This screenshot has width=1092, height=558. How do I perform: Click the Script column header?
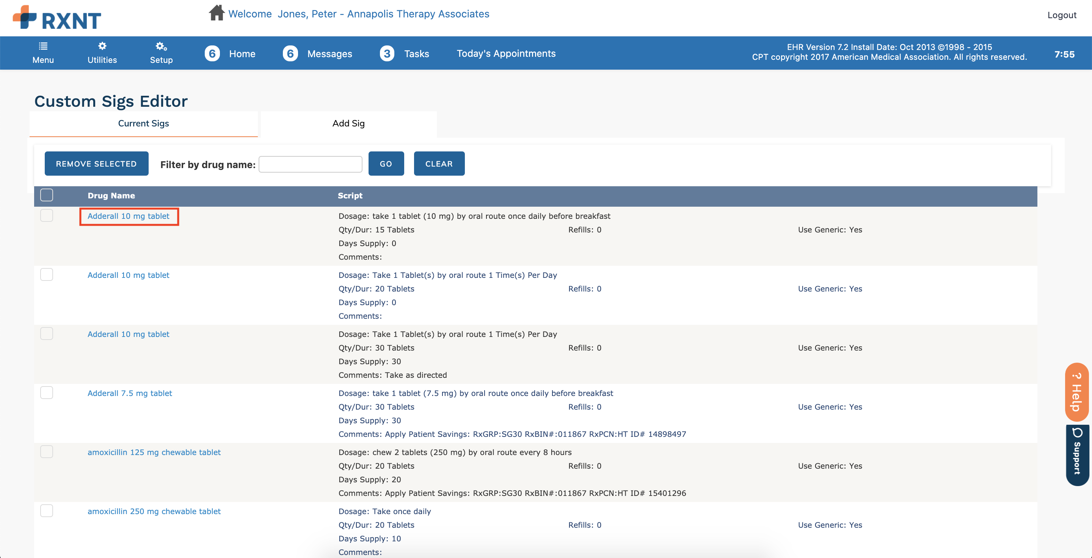click(350, 196)
